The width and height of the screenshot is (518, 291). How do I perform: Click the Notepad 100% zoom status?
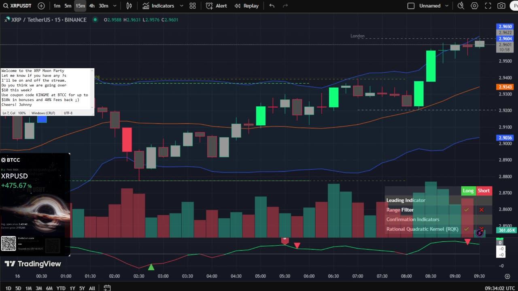pyautogui.click(x=22, y=113)
